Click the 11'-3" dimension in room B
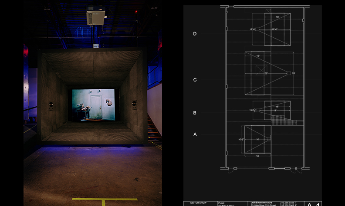The height and width of the screenshot is (206, 345). 252,110
